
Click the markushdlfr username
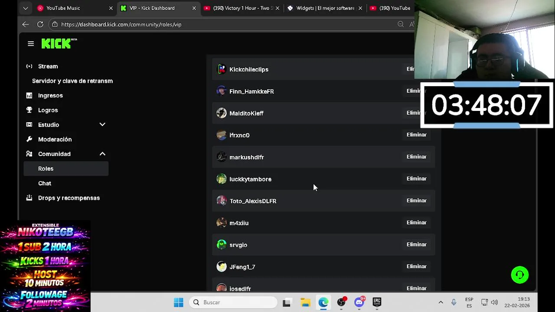247,157
